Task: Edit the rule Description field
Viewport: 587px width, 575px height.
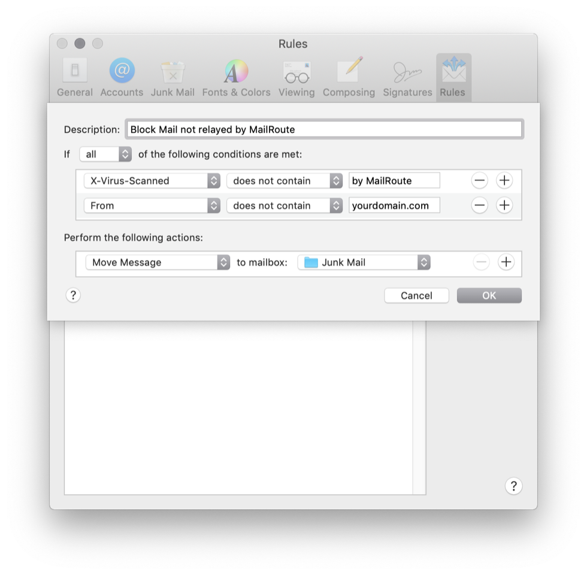Action: point(324,129)
